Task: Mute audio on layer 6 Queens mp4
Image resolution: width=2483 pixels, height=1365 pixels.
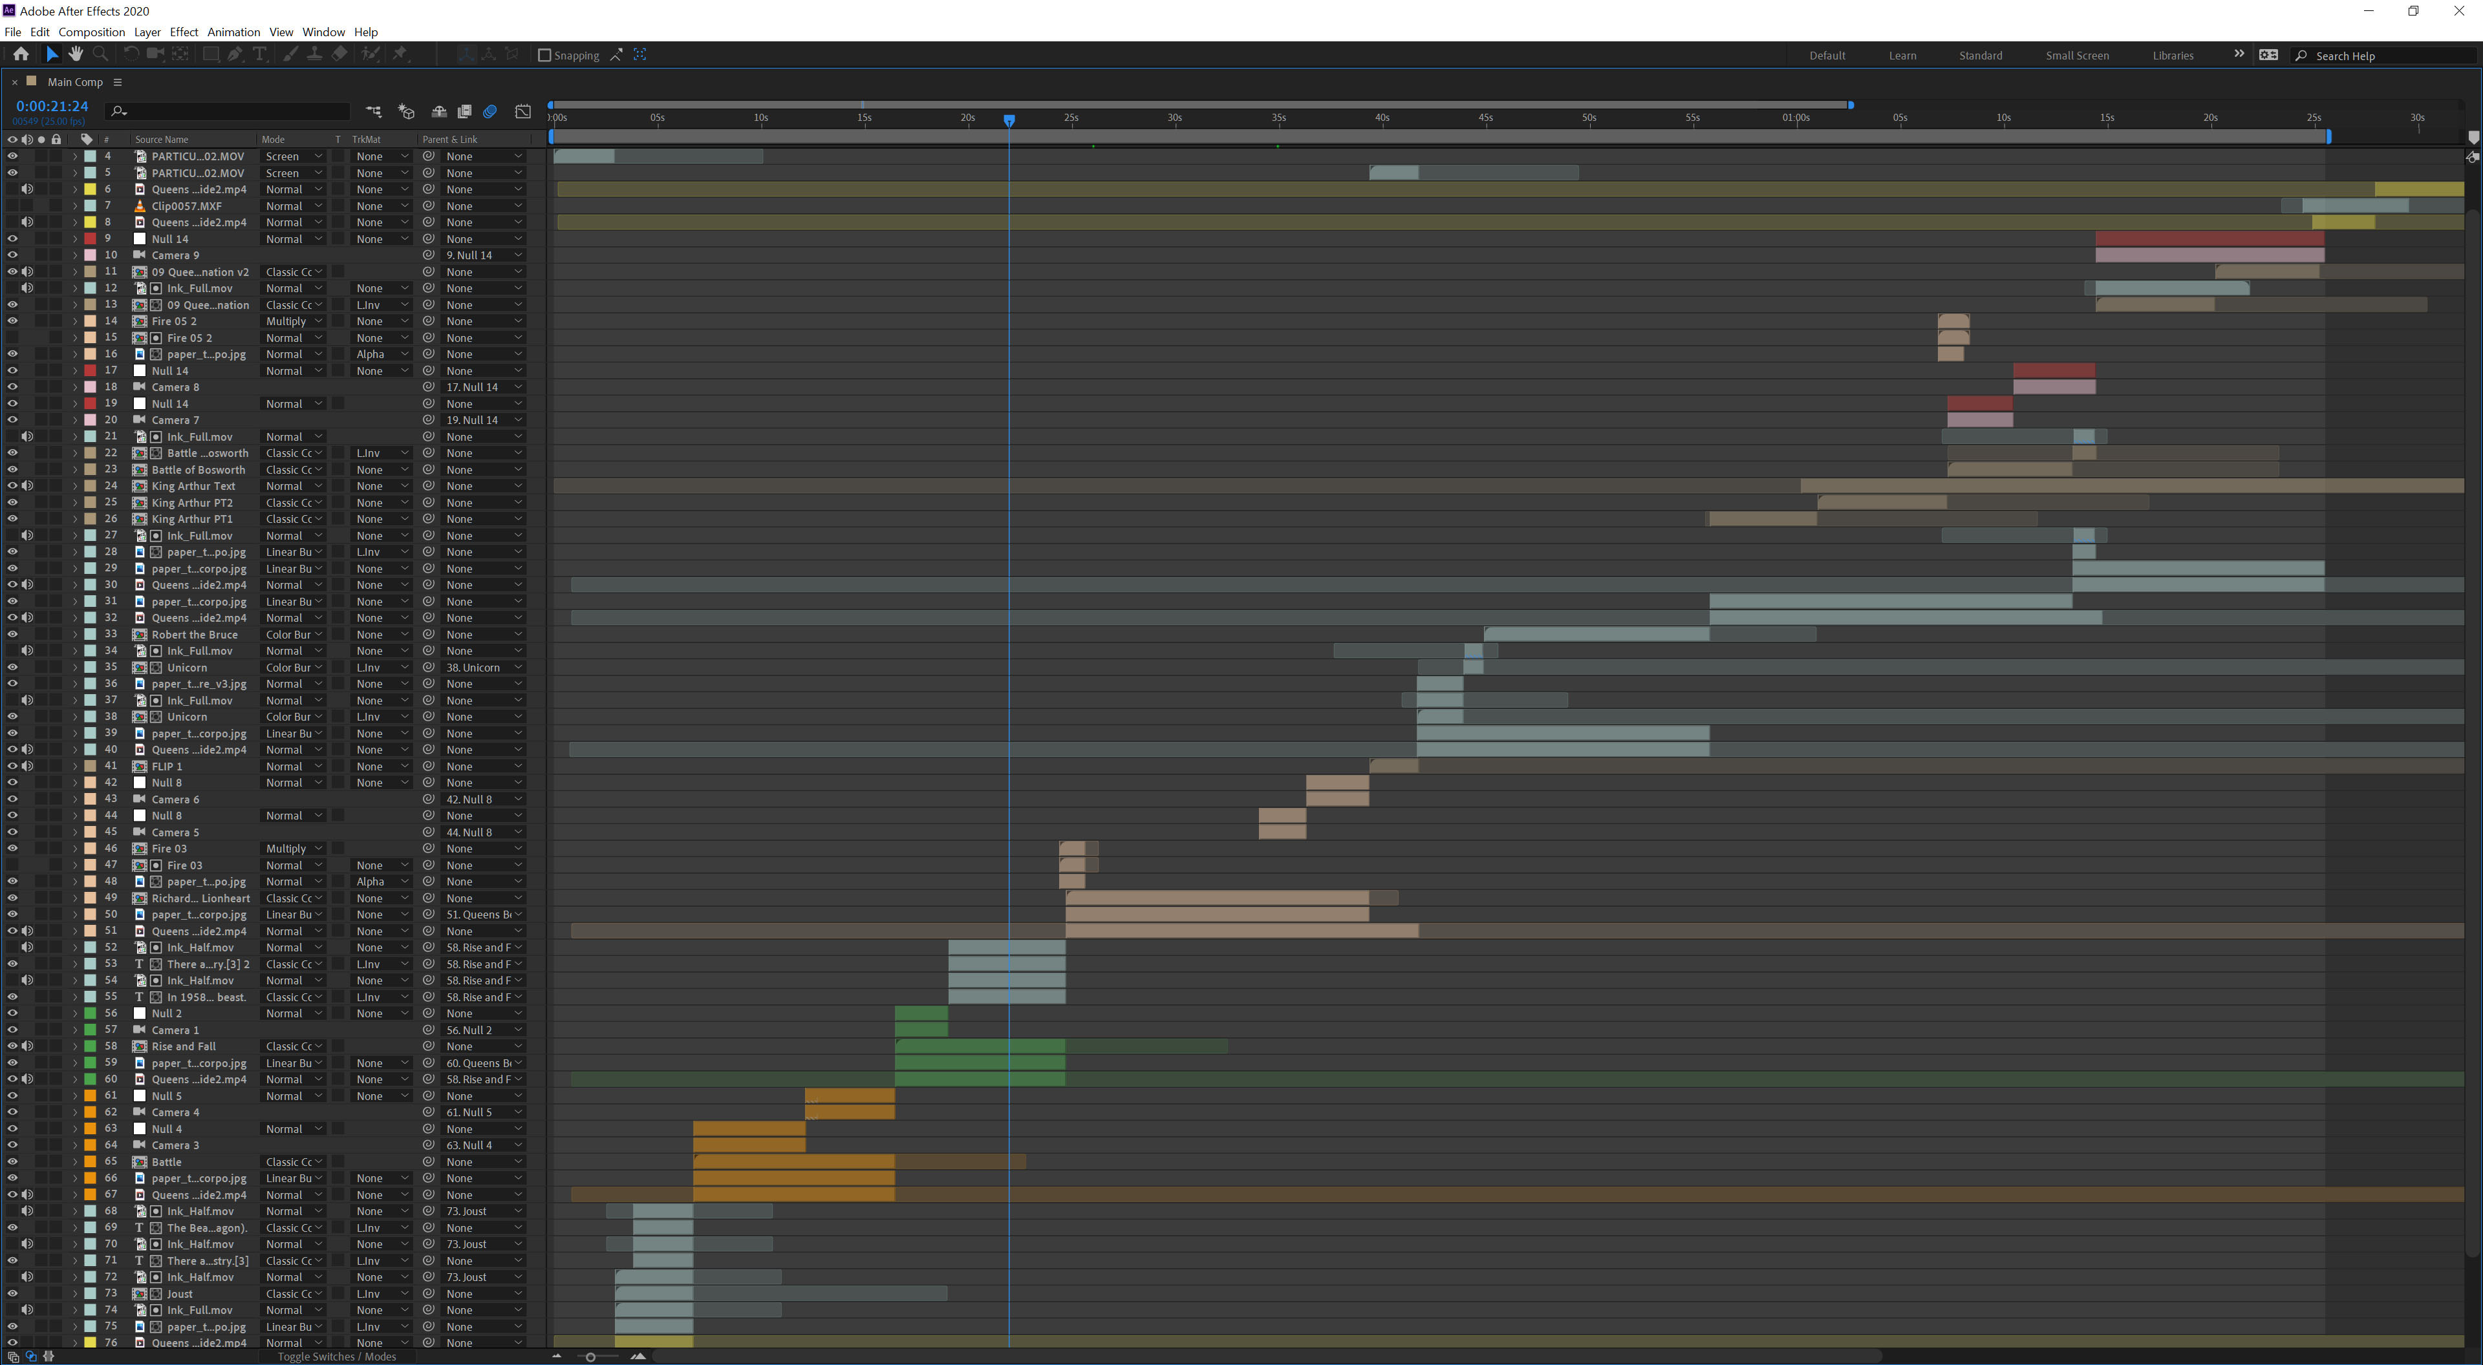Action: [x=27, y=189]
